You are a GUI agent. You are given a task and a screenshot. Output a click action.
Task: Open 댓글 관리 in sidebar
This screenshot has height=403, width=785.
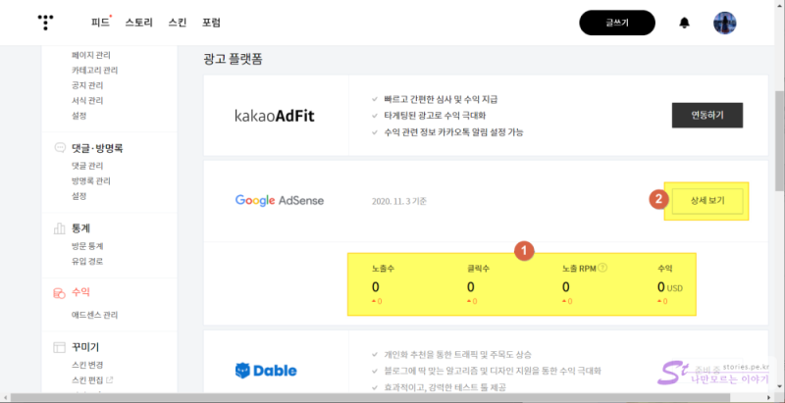point(87,166)
